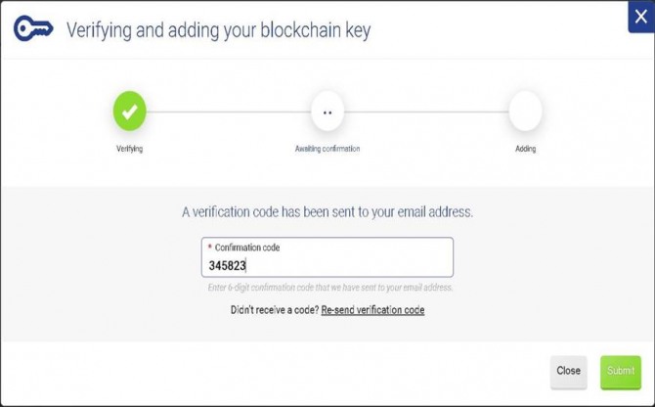Click the "Confirmation code" field label

click(x=247, y=248)
